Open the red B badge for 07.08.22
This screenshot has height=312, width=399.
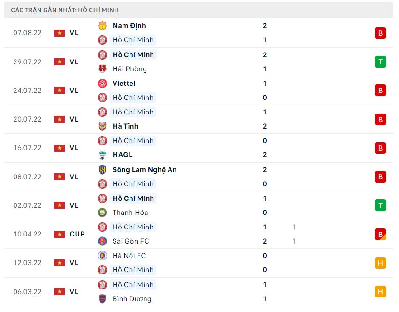pyautogui.click(x=380, y=33)
